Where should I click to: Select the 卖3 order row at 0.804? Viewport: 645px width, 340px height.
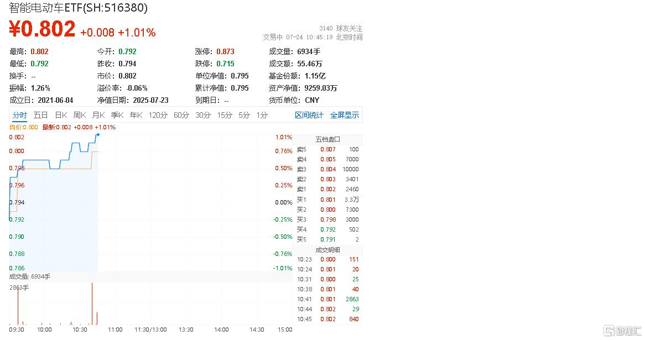click(328, 169)
